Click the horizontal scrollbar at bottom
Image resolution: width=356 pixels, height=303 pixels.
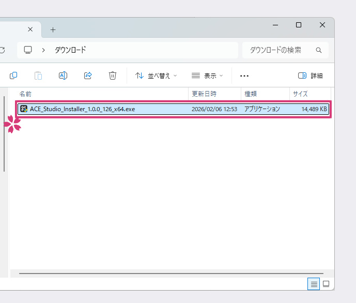[171, 273]
